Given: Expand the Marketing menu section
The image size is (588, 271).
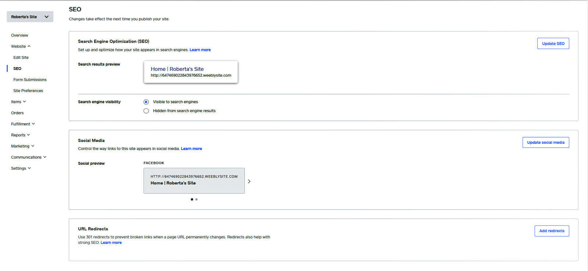Looking at the screenshot, I should coord(22,146).
